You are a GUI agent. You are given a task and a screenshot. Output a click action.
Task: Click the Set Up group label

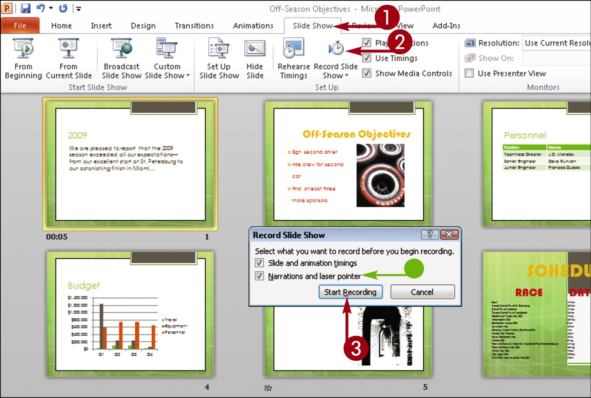(x=327, y=87)
